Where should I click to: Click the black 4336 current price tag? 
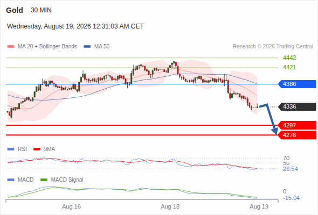tap(297, 106)
